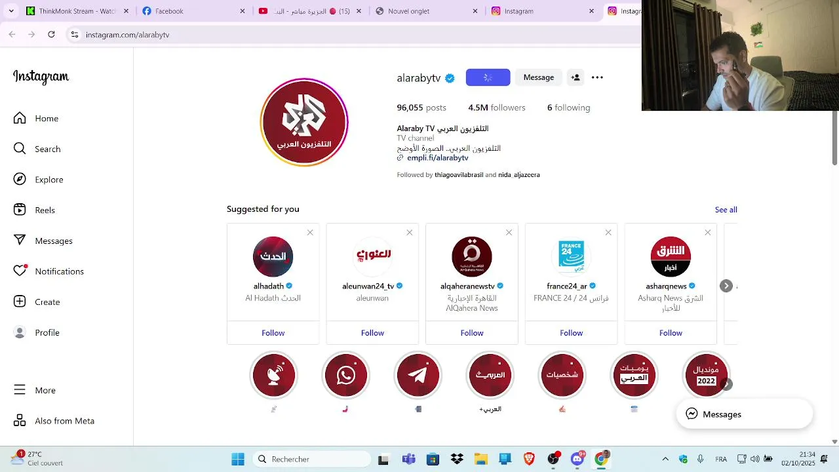Follow alqaheranewstv account

tap(472, 333)
